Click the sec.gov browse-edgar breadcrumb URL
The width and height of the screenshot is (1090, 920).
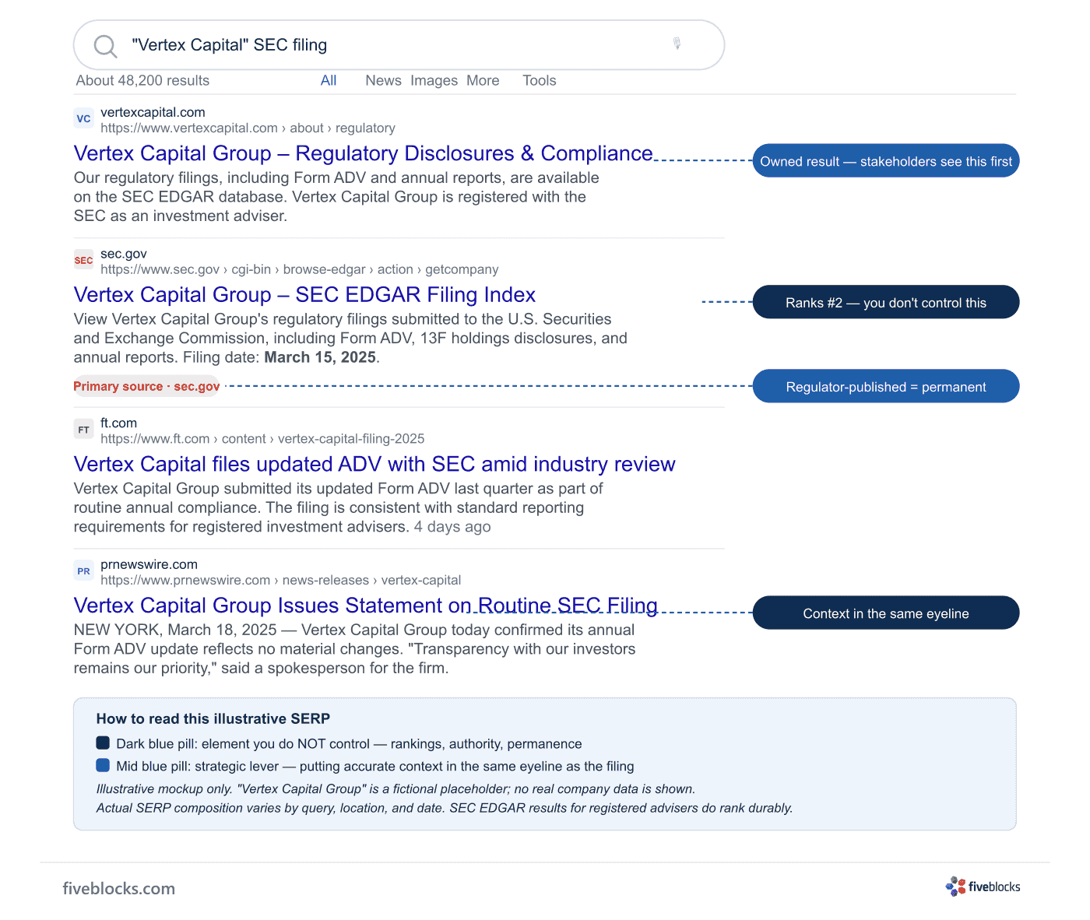[x=299, y=269]
